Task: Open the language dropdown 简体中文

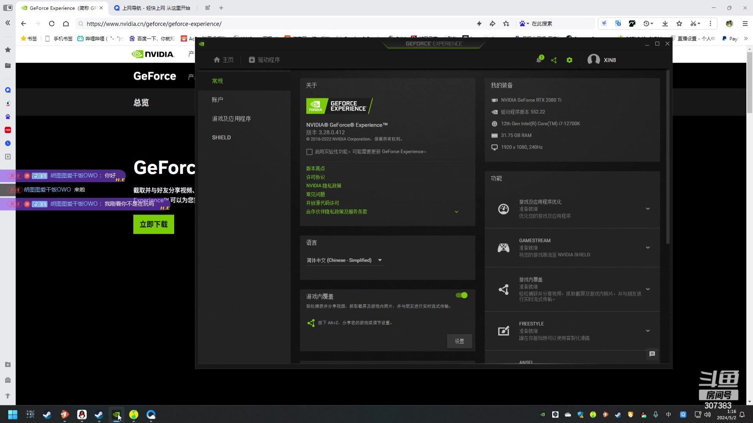Action: point(345,260)
